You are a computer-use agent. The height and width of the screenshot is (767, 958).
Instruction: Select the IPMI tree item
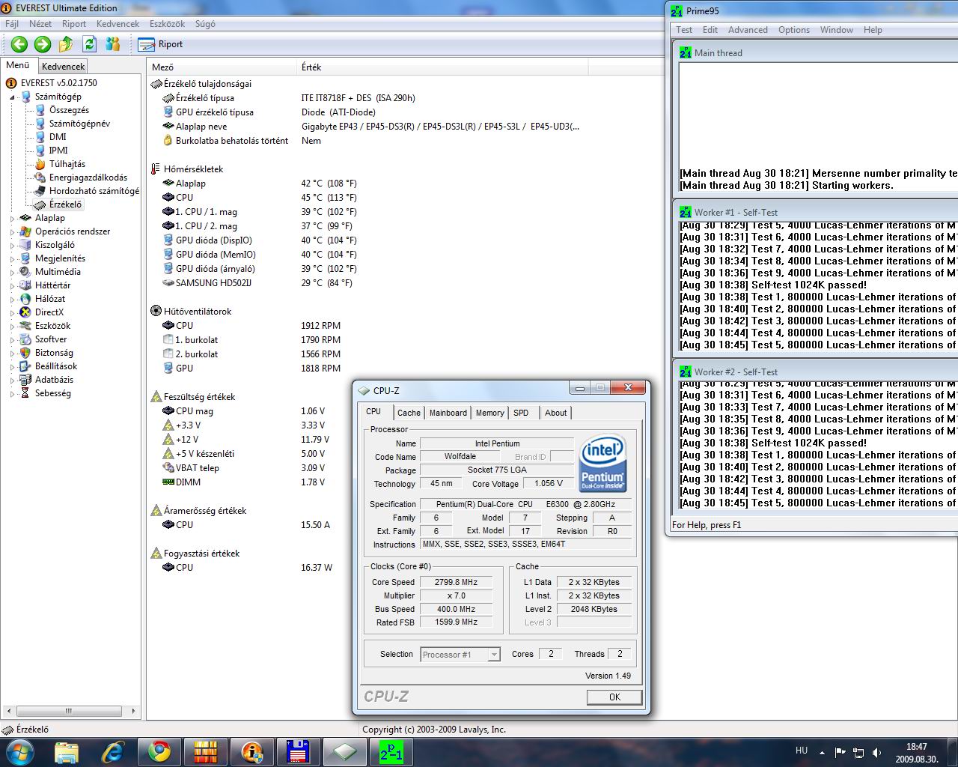[x=58, y=151]
